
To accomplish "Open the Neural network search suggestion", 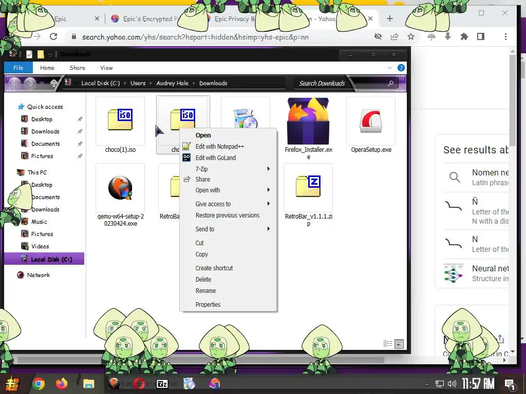I will pyautogui.click(x=476, y=273).
